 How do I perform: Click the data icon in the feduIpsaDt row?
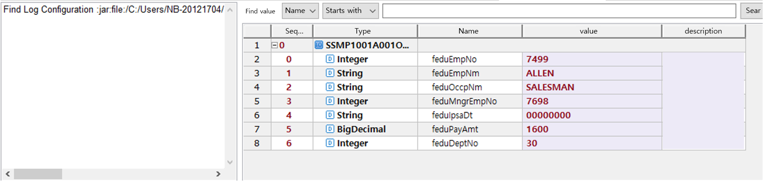(330, 115)
